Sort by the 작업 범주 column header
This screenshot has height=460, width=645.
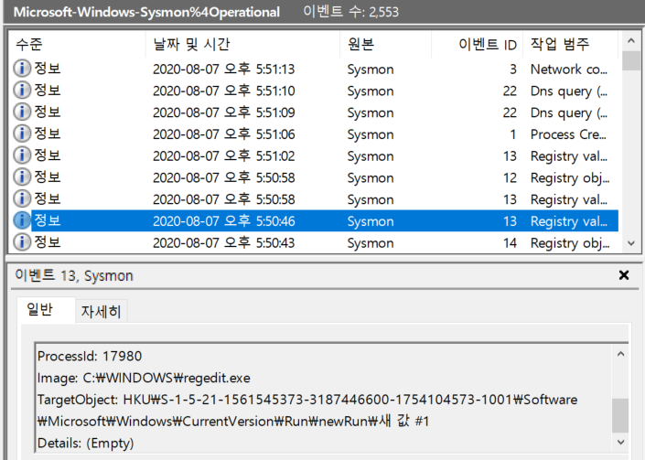click(x=570, y=44)
